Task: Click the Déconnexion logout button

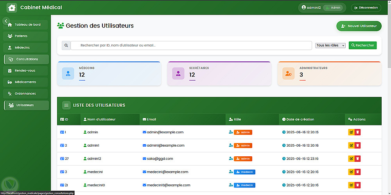Action: [x=366, y=7]
